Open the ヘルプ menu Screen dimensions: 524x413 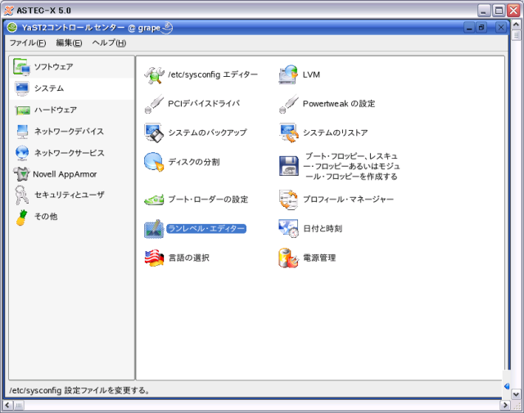(x=109, y=43)
